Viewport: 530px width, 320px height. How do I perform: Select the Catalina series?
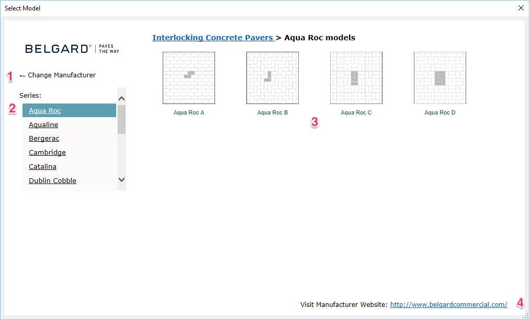click(x=69, y=167)
